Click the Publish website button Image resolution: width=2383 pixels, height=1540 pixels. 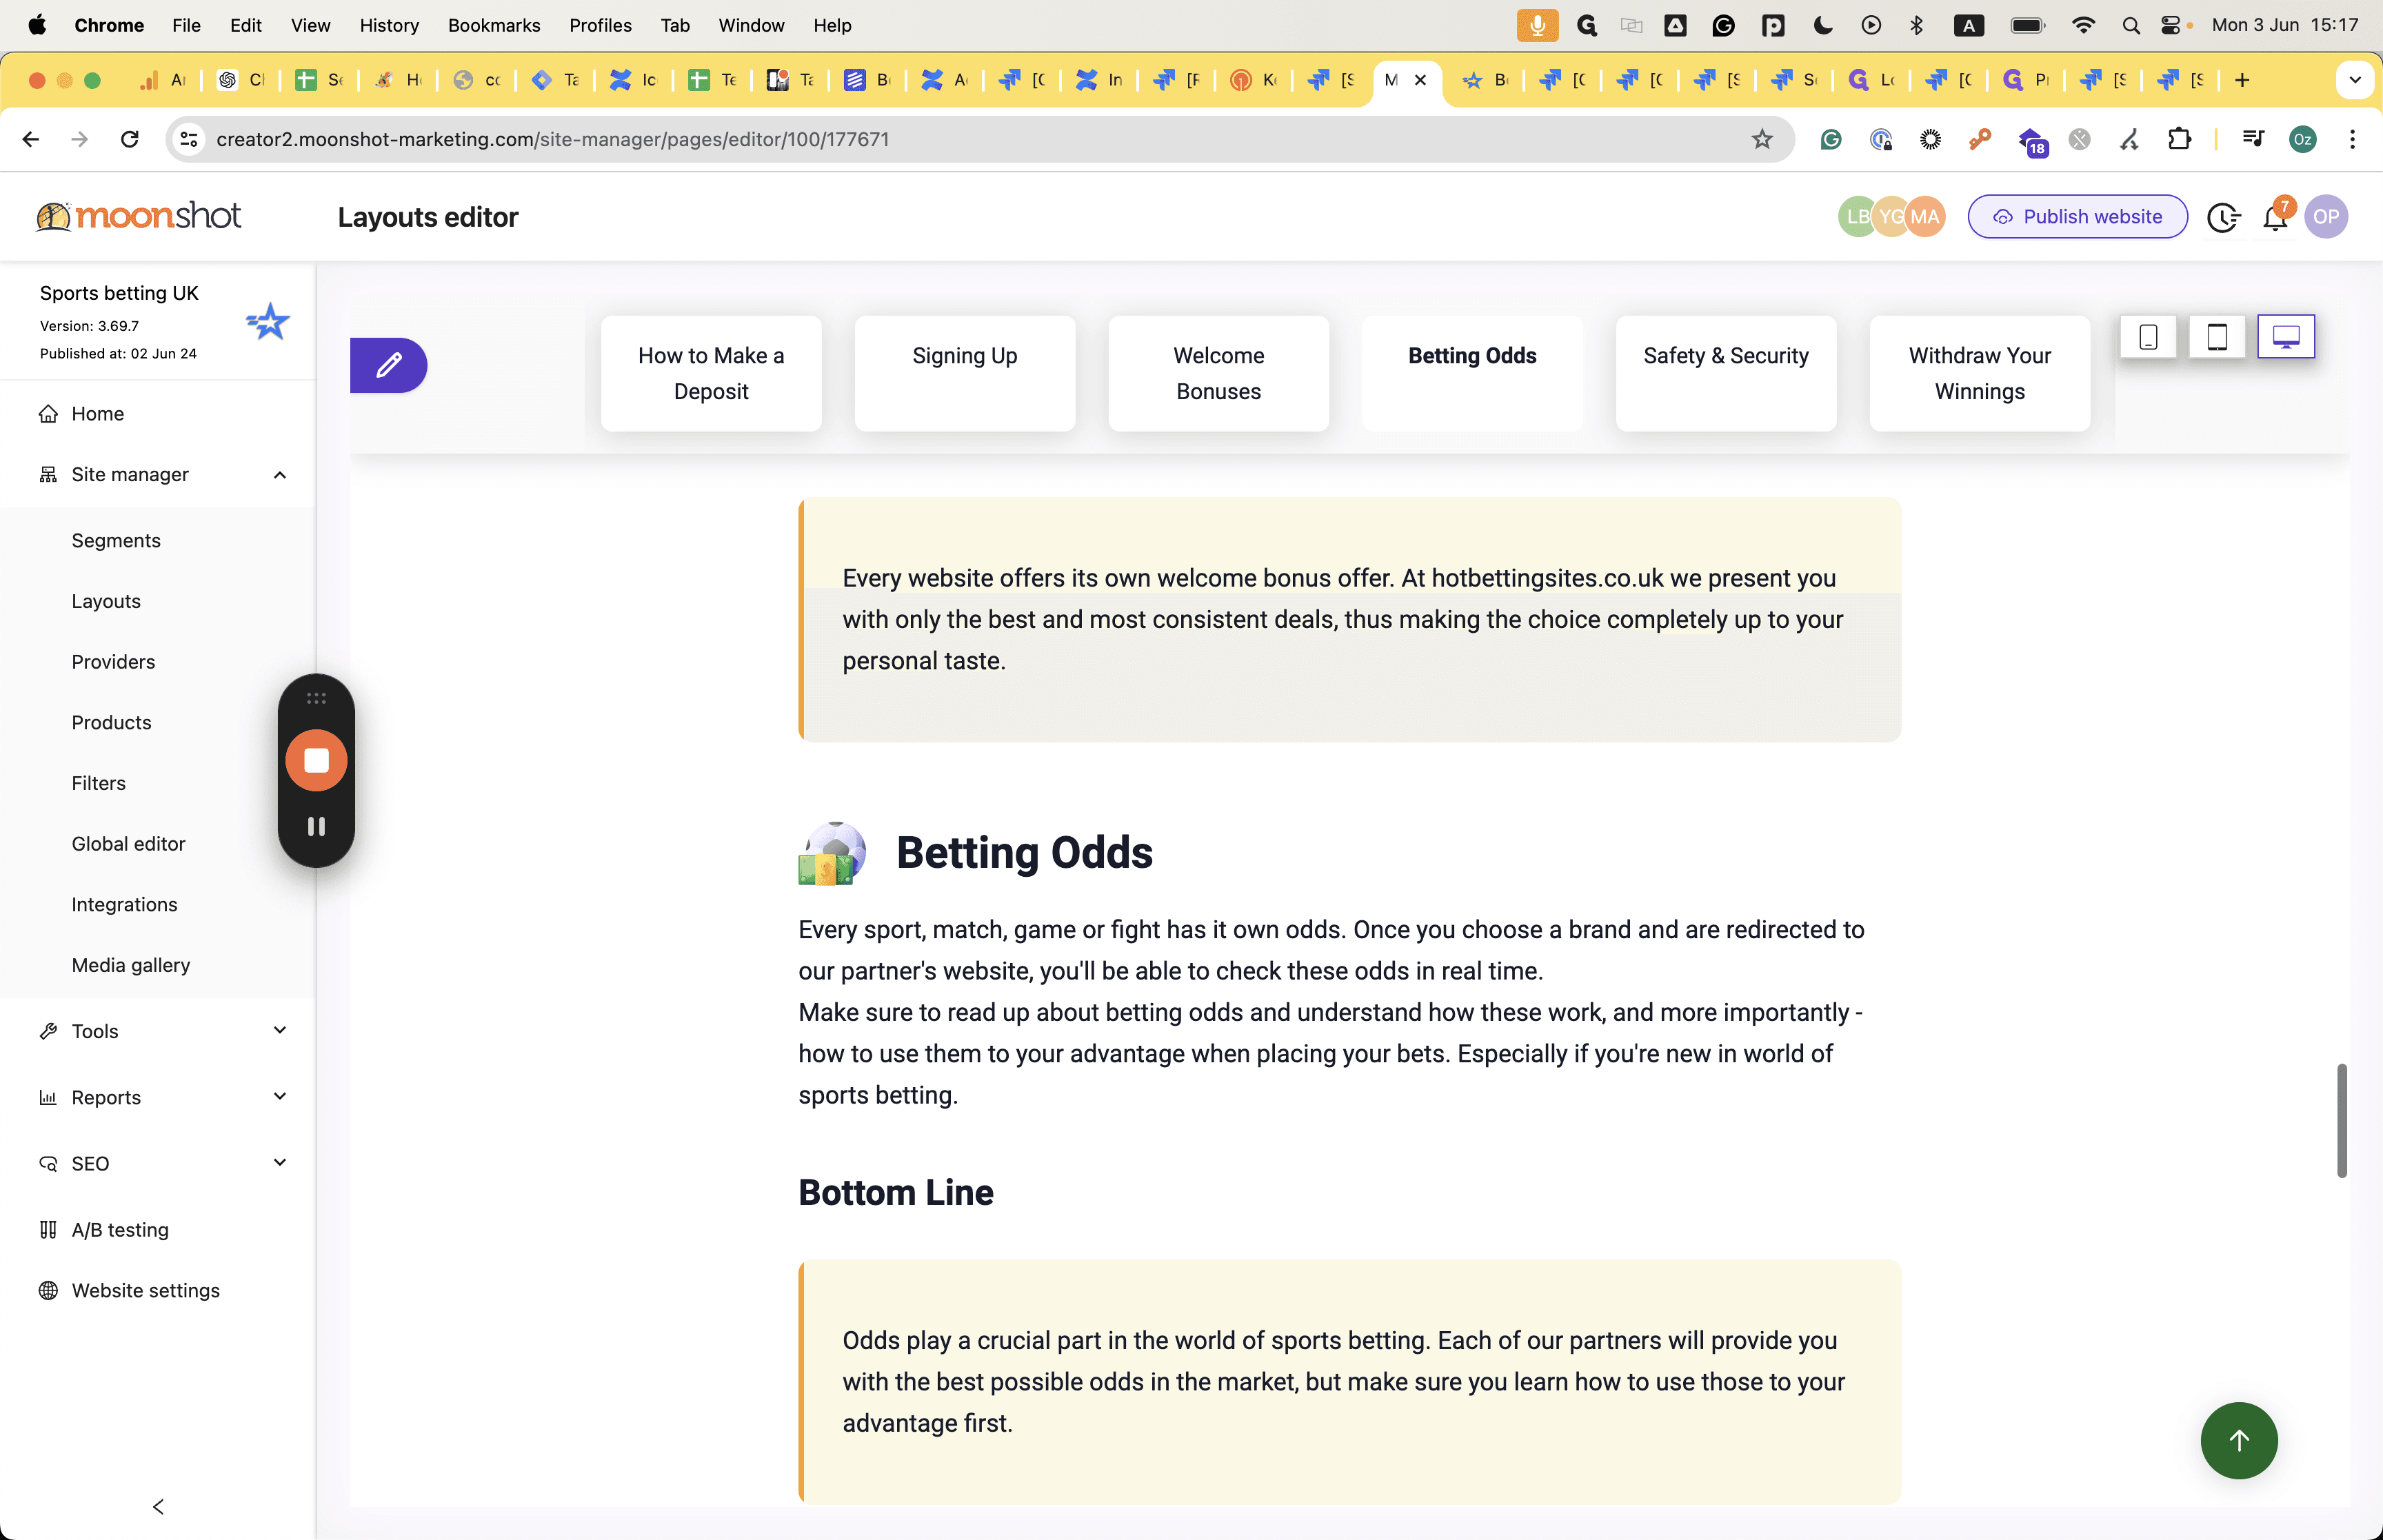tap(2077, 217)
